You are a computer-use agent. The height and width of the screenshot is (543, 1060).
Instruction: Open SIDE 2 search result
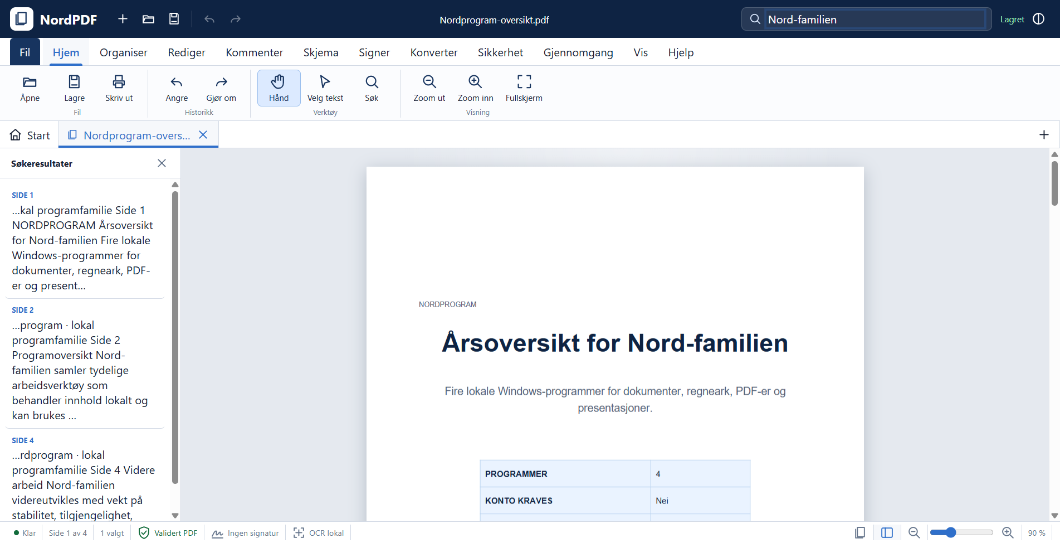(x=85, y=365)
